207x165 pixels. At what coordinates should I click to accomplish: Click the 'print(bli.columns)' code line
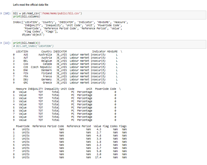pos(27,17)
